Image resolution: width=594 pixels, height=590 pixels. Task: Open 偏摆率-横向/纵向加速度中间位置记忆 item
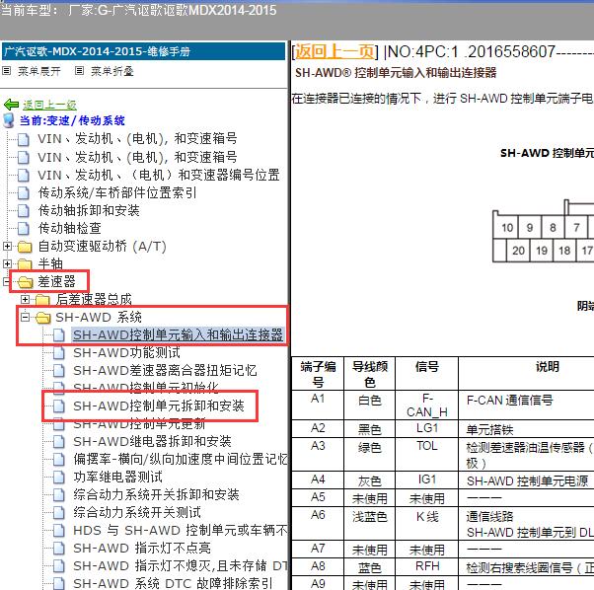pos(181,460)
